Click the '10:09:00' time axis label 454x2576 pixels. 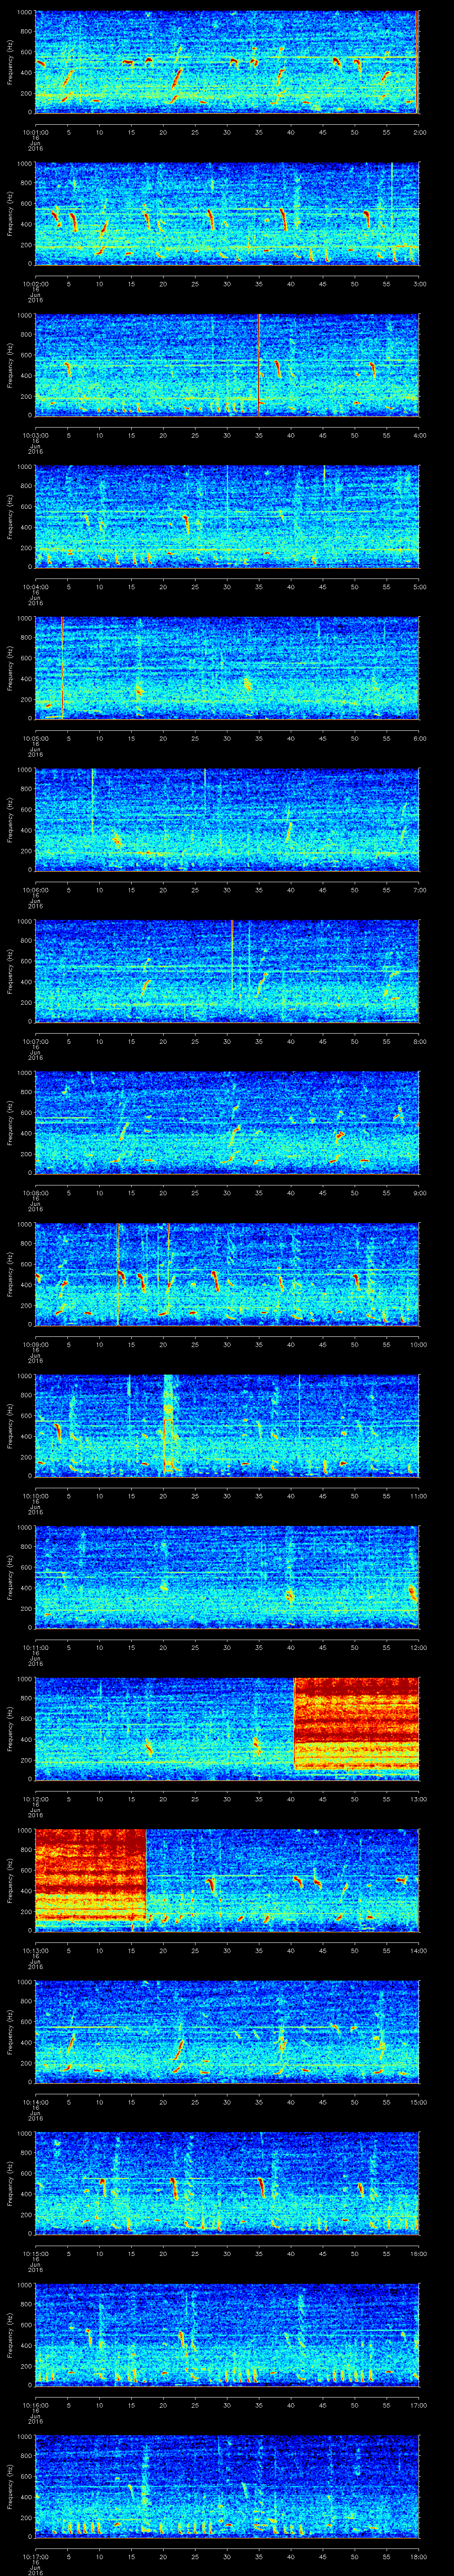[x=35, y=1344]
